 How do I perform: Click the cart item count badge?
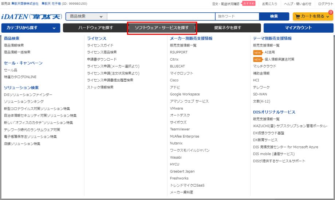(330, 12)
